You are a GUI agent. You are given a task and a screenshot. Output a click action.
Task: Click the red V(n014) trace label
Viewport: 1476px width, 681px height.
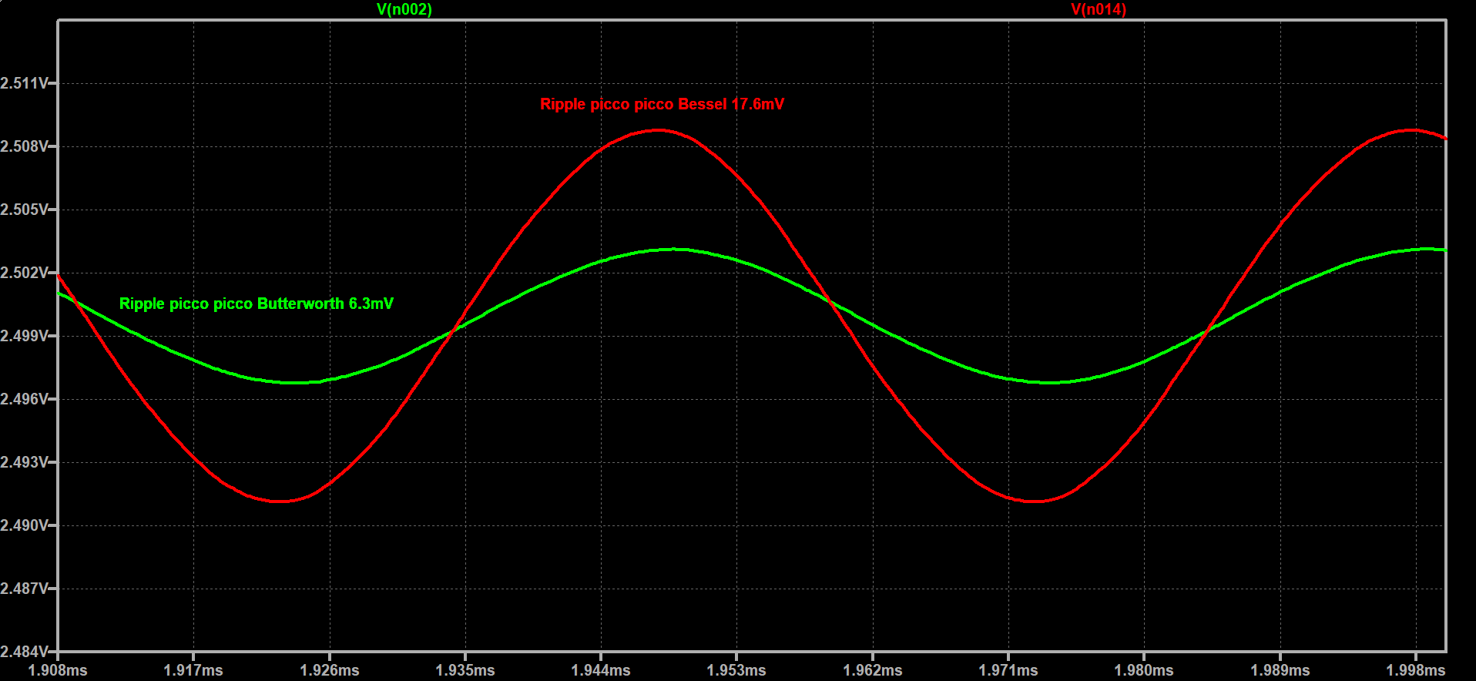[1099, 9]
